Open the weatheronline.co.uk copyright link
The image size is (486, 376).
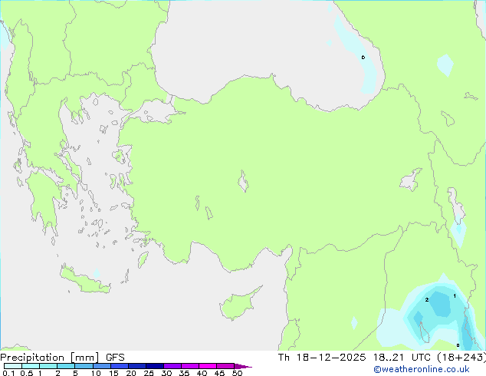click(x=421, y=369)
